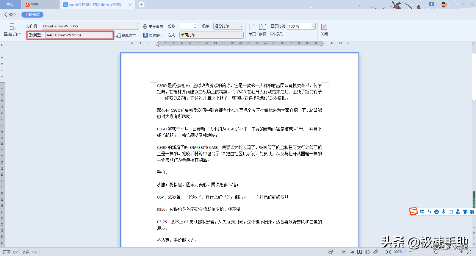Open Sogou skin shirt icon
This screenshot has height=256, width=476.
pyautogui.click(x=465, y=212)
